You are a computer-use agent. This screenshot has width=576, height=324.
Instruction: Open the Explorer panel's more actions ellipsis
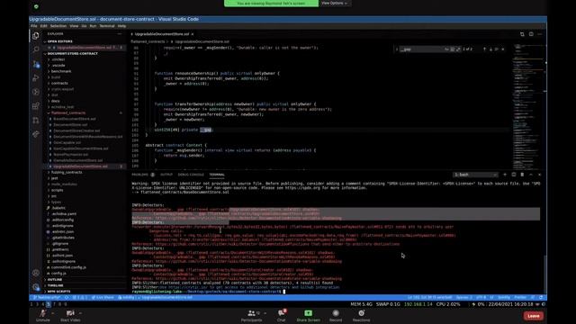tap(120, 34)
